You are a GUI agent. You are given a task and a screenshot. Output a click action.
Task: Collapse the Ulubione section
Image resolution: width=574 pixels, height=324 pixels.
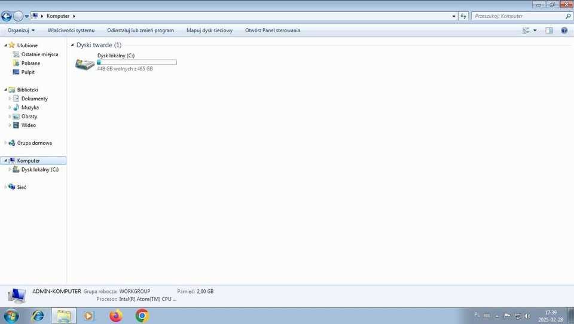pos(5,45)
